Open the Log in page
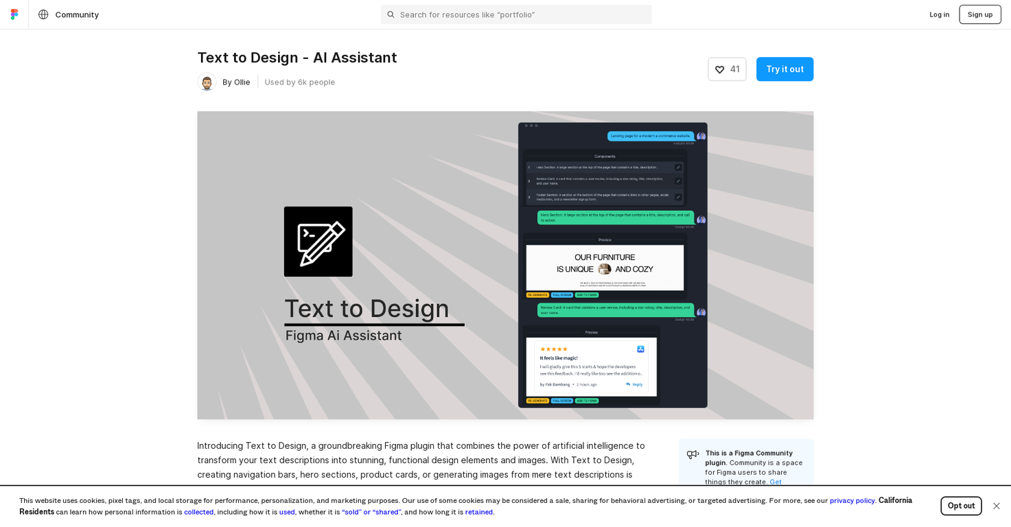This screenshot has width=1011, height=527. click(939, 14)
